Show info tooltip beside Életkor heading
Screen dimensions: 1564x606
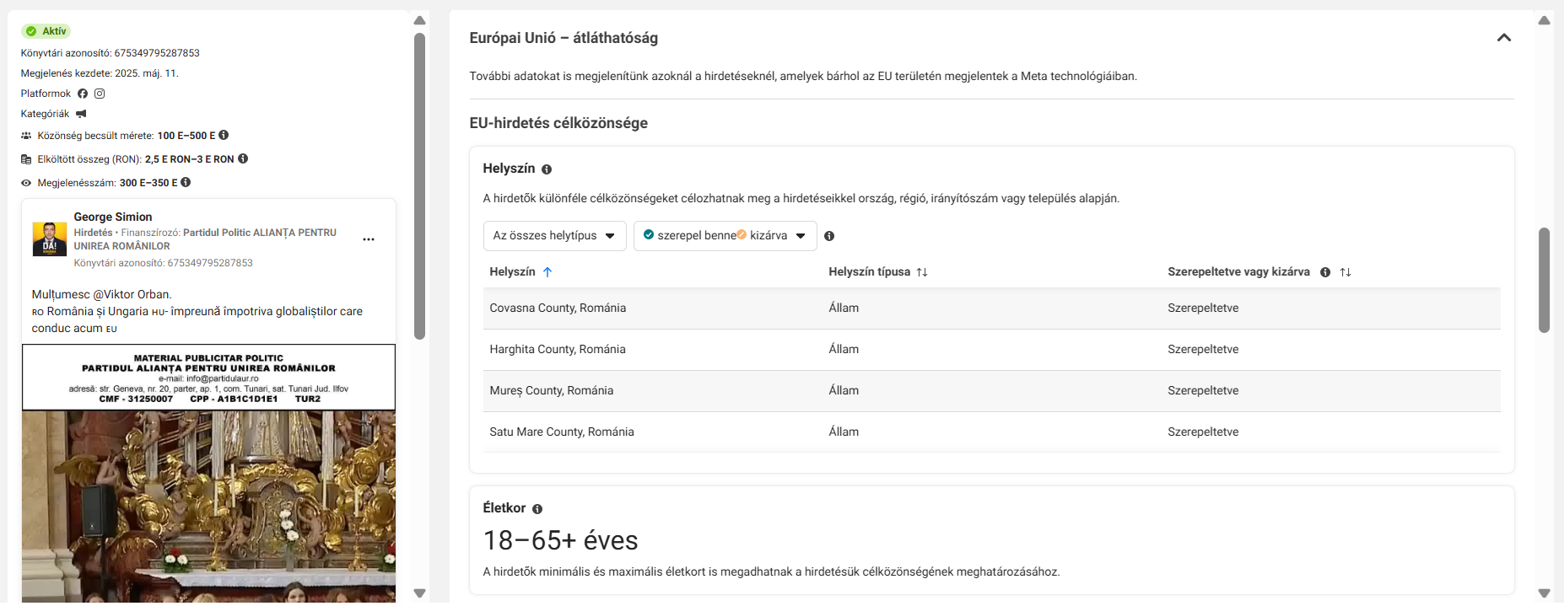[x=537, y=509]
